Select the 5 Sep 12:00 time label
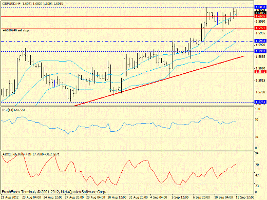Image resolution: width=267 pixels, height=200 pixels. pyautogui.click(x=180, y=197)
